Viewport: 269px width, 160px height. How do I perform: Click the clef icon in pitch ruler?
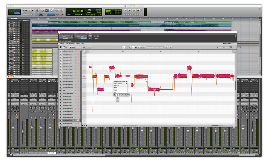[x=84, y=52]
